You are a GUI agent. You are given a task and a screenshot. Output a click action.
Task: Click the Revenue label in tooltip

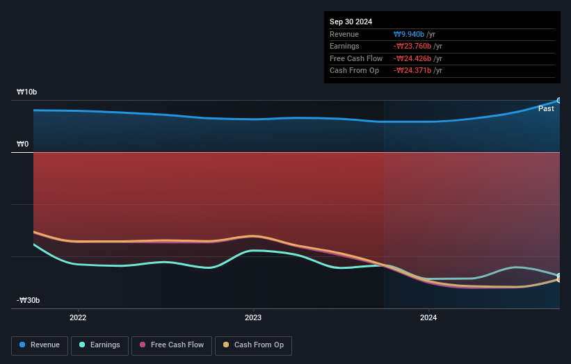click(344, 34)
